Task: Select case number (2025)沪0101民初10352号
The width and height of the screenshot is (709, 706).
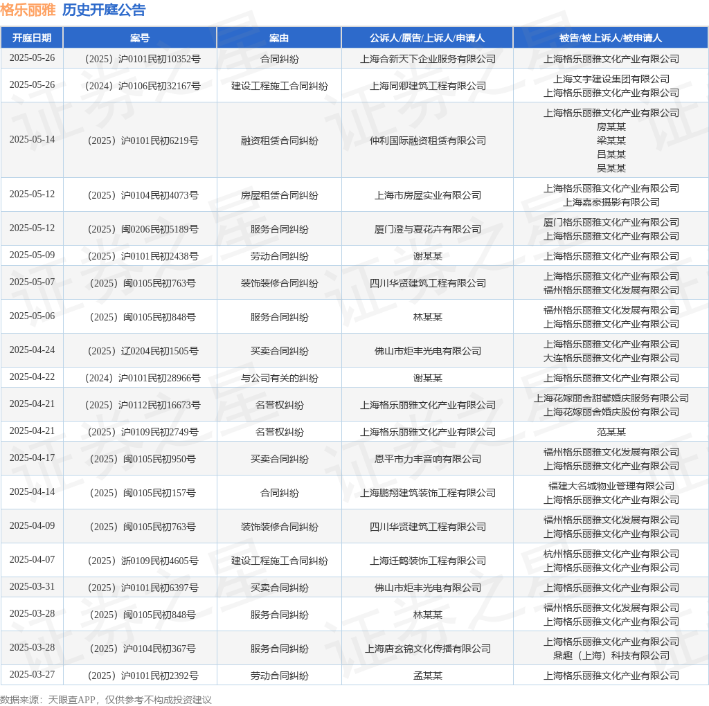Action: (x=143, y=59)
